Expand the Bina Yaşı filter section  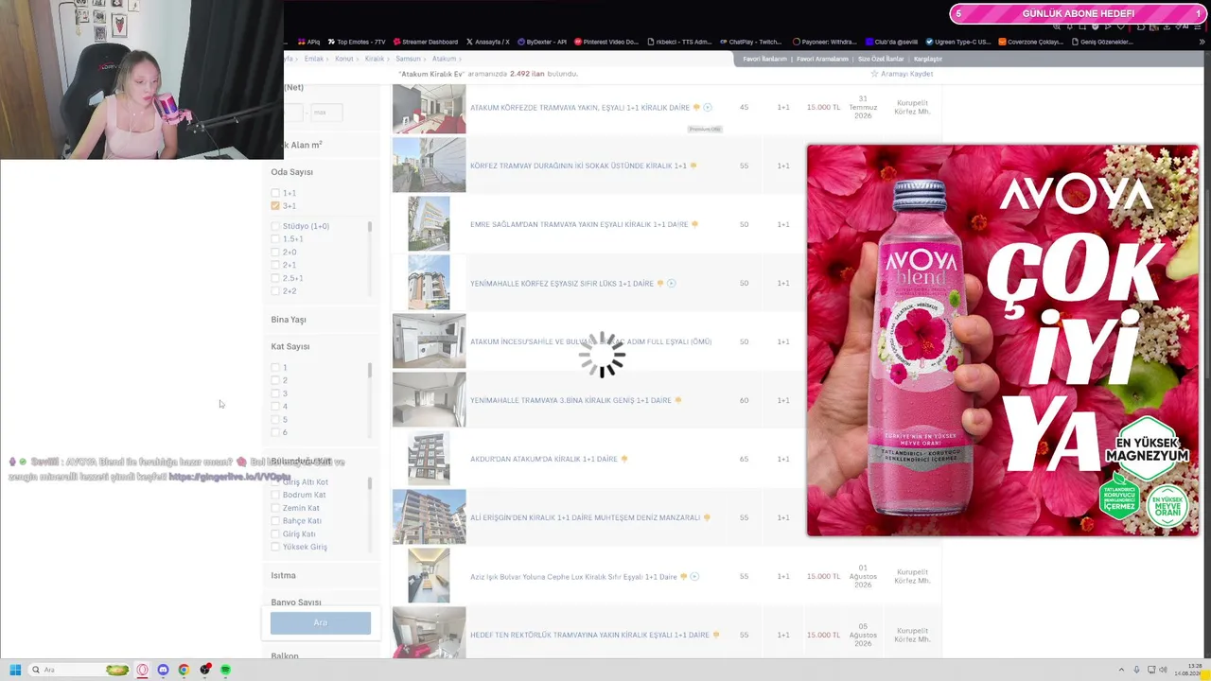(x=289, y=320)
